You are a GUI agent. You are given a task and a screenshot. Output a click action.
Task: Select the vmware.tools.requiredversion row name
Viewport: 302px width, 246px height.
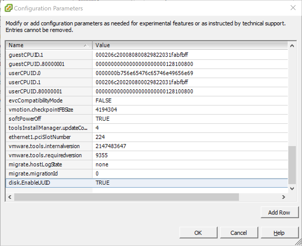tap(49, 155)
